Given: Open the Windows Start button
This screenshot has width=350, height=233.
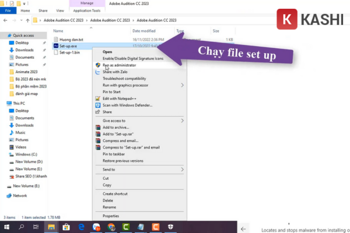Looking at the screenshot, I should tap(6, 227).
